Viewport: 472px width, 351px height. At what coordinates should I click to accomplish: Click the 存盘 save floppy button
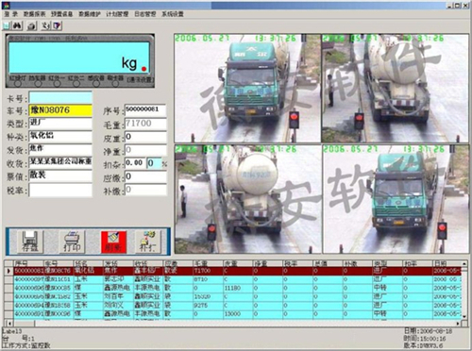[30, 242]
